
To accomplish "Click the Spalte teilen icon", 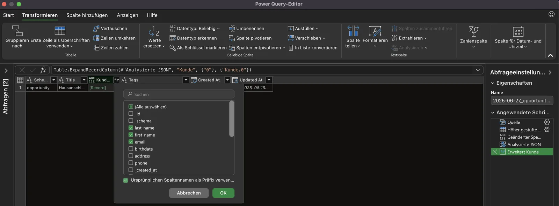I will (x=353, y=31).
